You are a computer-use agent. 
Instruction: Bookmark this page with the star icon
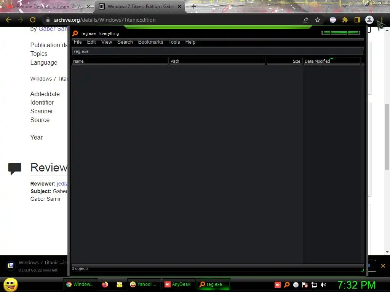318,20
